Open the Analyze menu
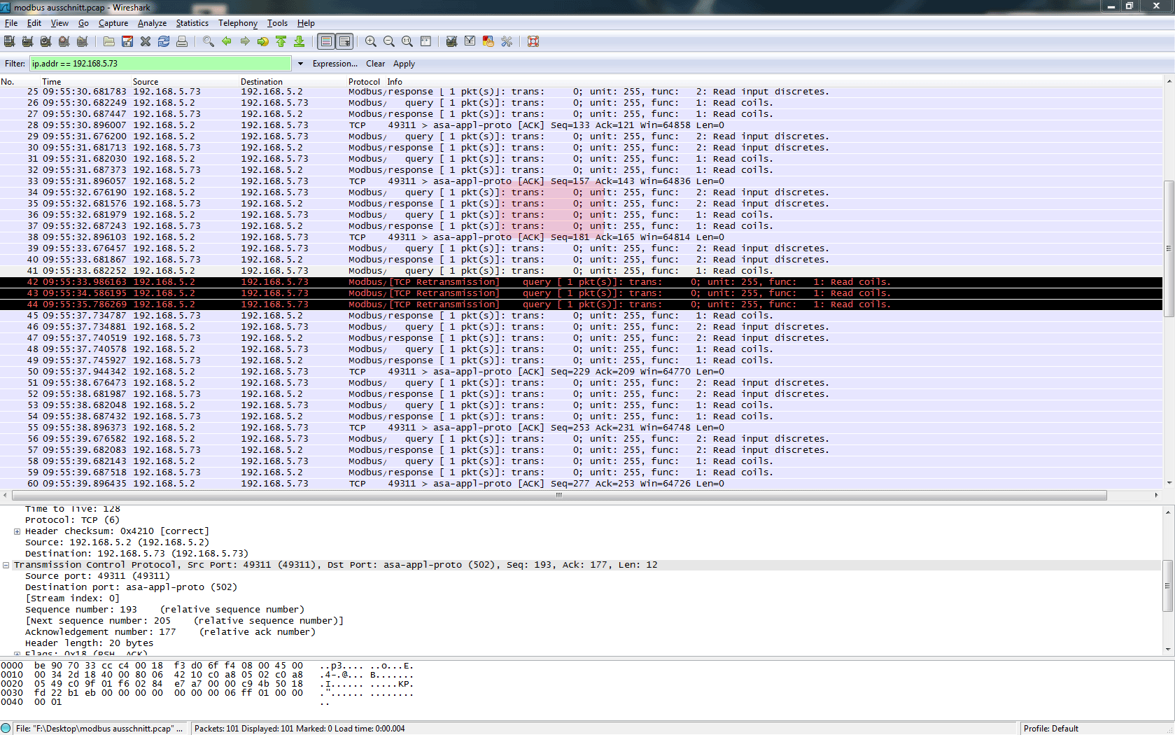This screenshot has height=735, width=1175. click(152, 23)
